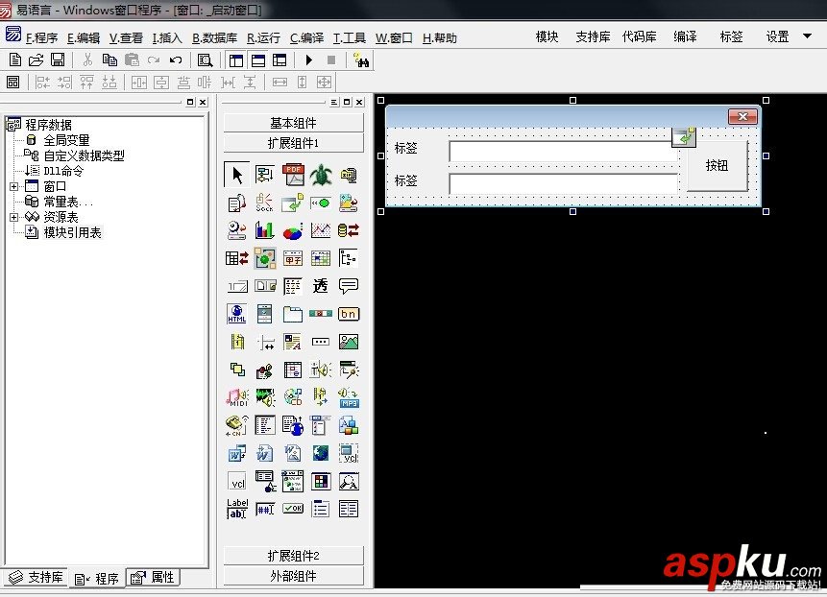This screenshot has width=827, height=597.
Task: Open the R.运行 menu
Action: coord(263,38)
